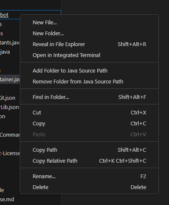The height and width of the screenshot is (205, 169).
Task: Select New Folder... menu entry
Action: (x=89, y=34)
